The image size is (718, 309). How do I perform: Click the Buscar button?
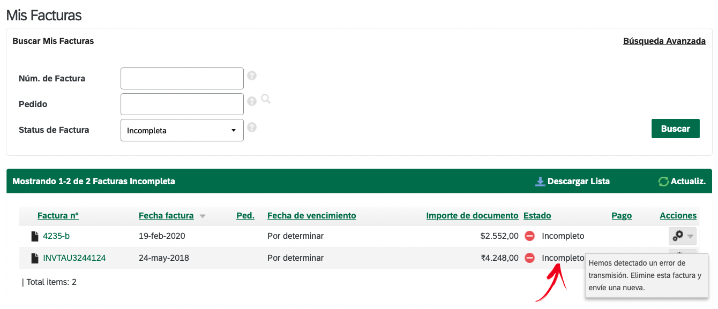point(675,129)
